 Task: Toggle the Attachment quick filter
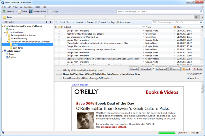124,22
